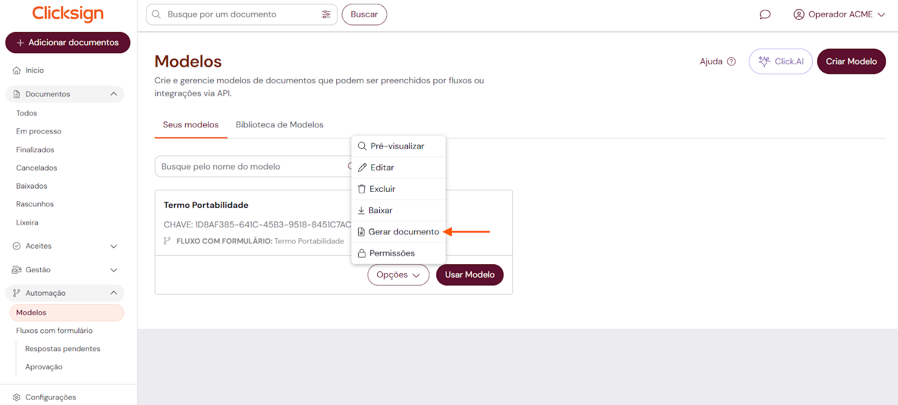The height and width of the screenshot is (405, 898).
Task: Click the search filter sliders icon
Action: pos(326,15)
